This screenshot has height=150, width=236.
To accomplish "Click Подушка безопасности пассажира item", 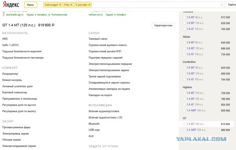I will pyautogui.click(x=23, y=57).
